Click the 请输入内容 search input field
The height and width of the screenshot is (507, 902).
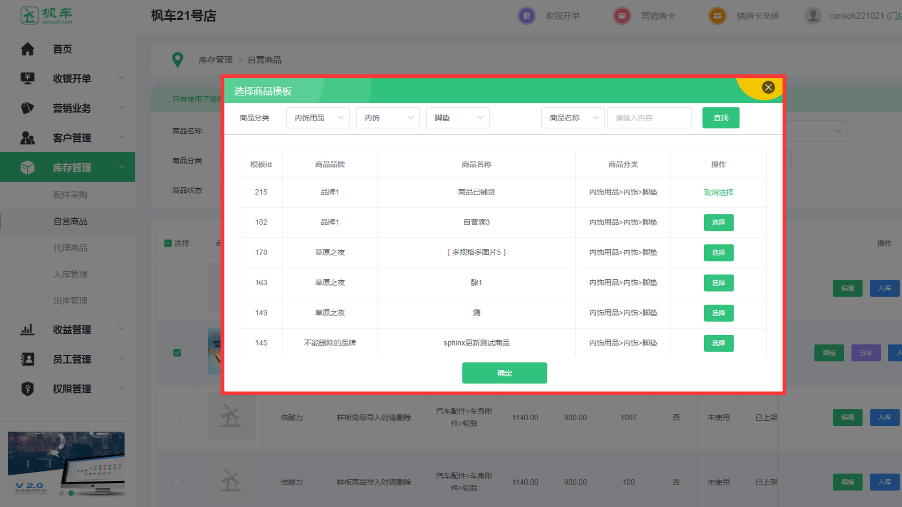(649, 118)
